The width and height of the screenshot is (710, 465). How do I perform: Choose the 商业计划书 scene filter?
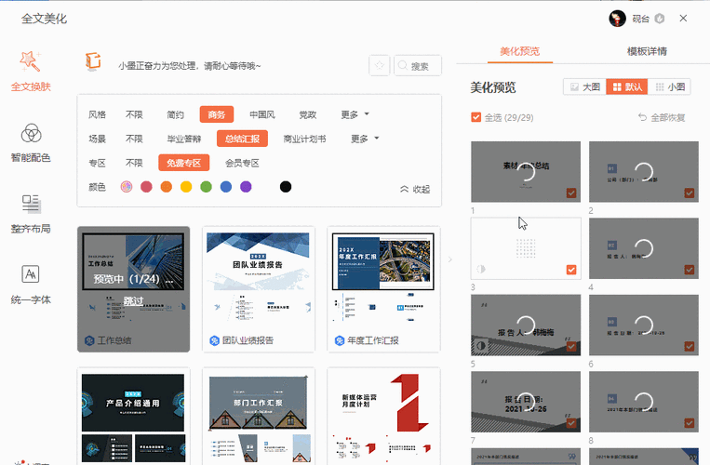304,139
